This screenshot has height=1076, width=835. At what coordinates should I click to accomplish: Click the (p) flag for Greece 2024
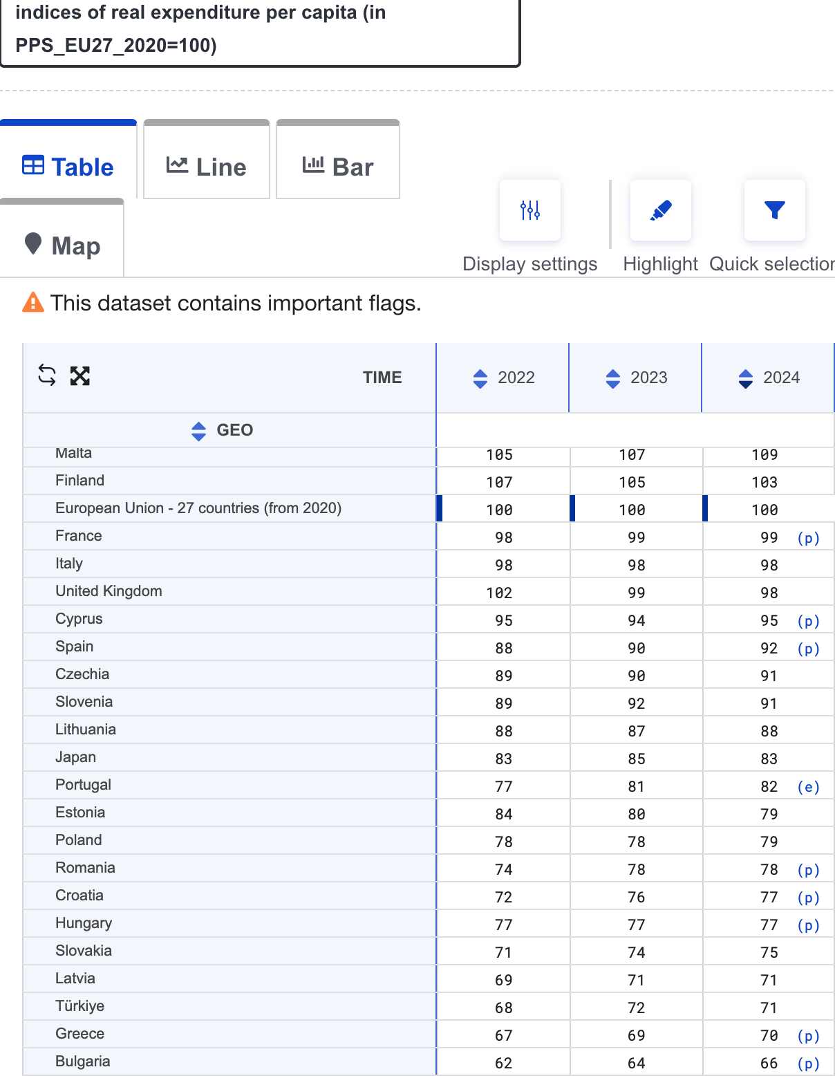tap(808, 1036)
